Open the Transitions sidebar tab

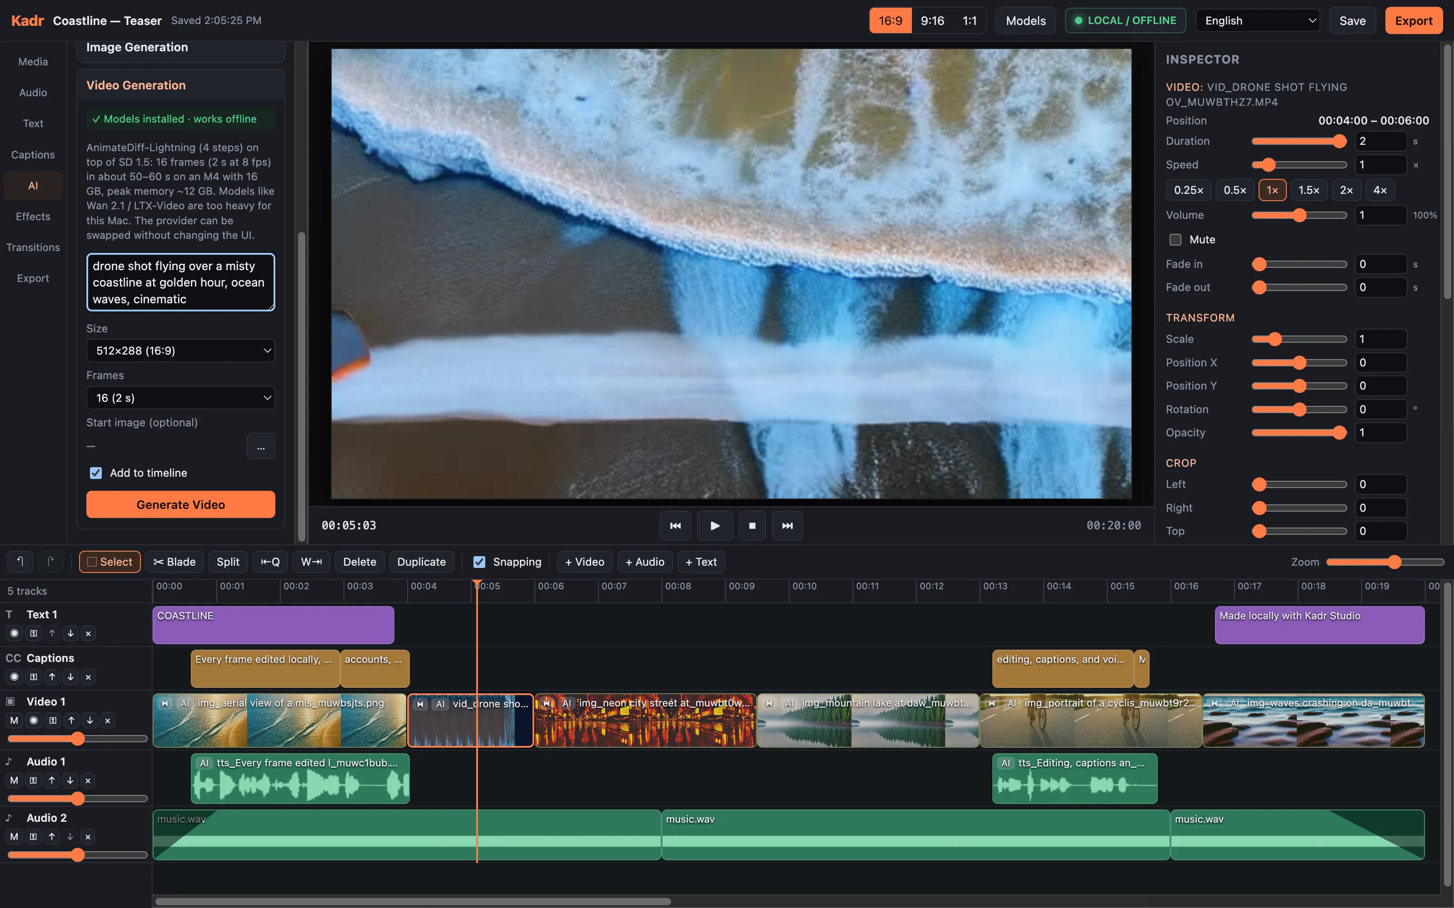[x=33, y=247]
